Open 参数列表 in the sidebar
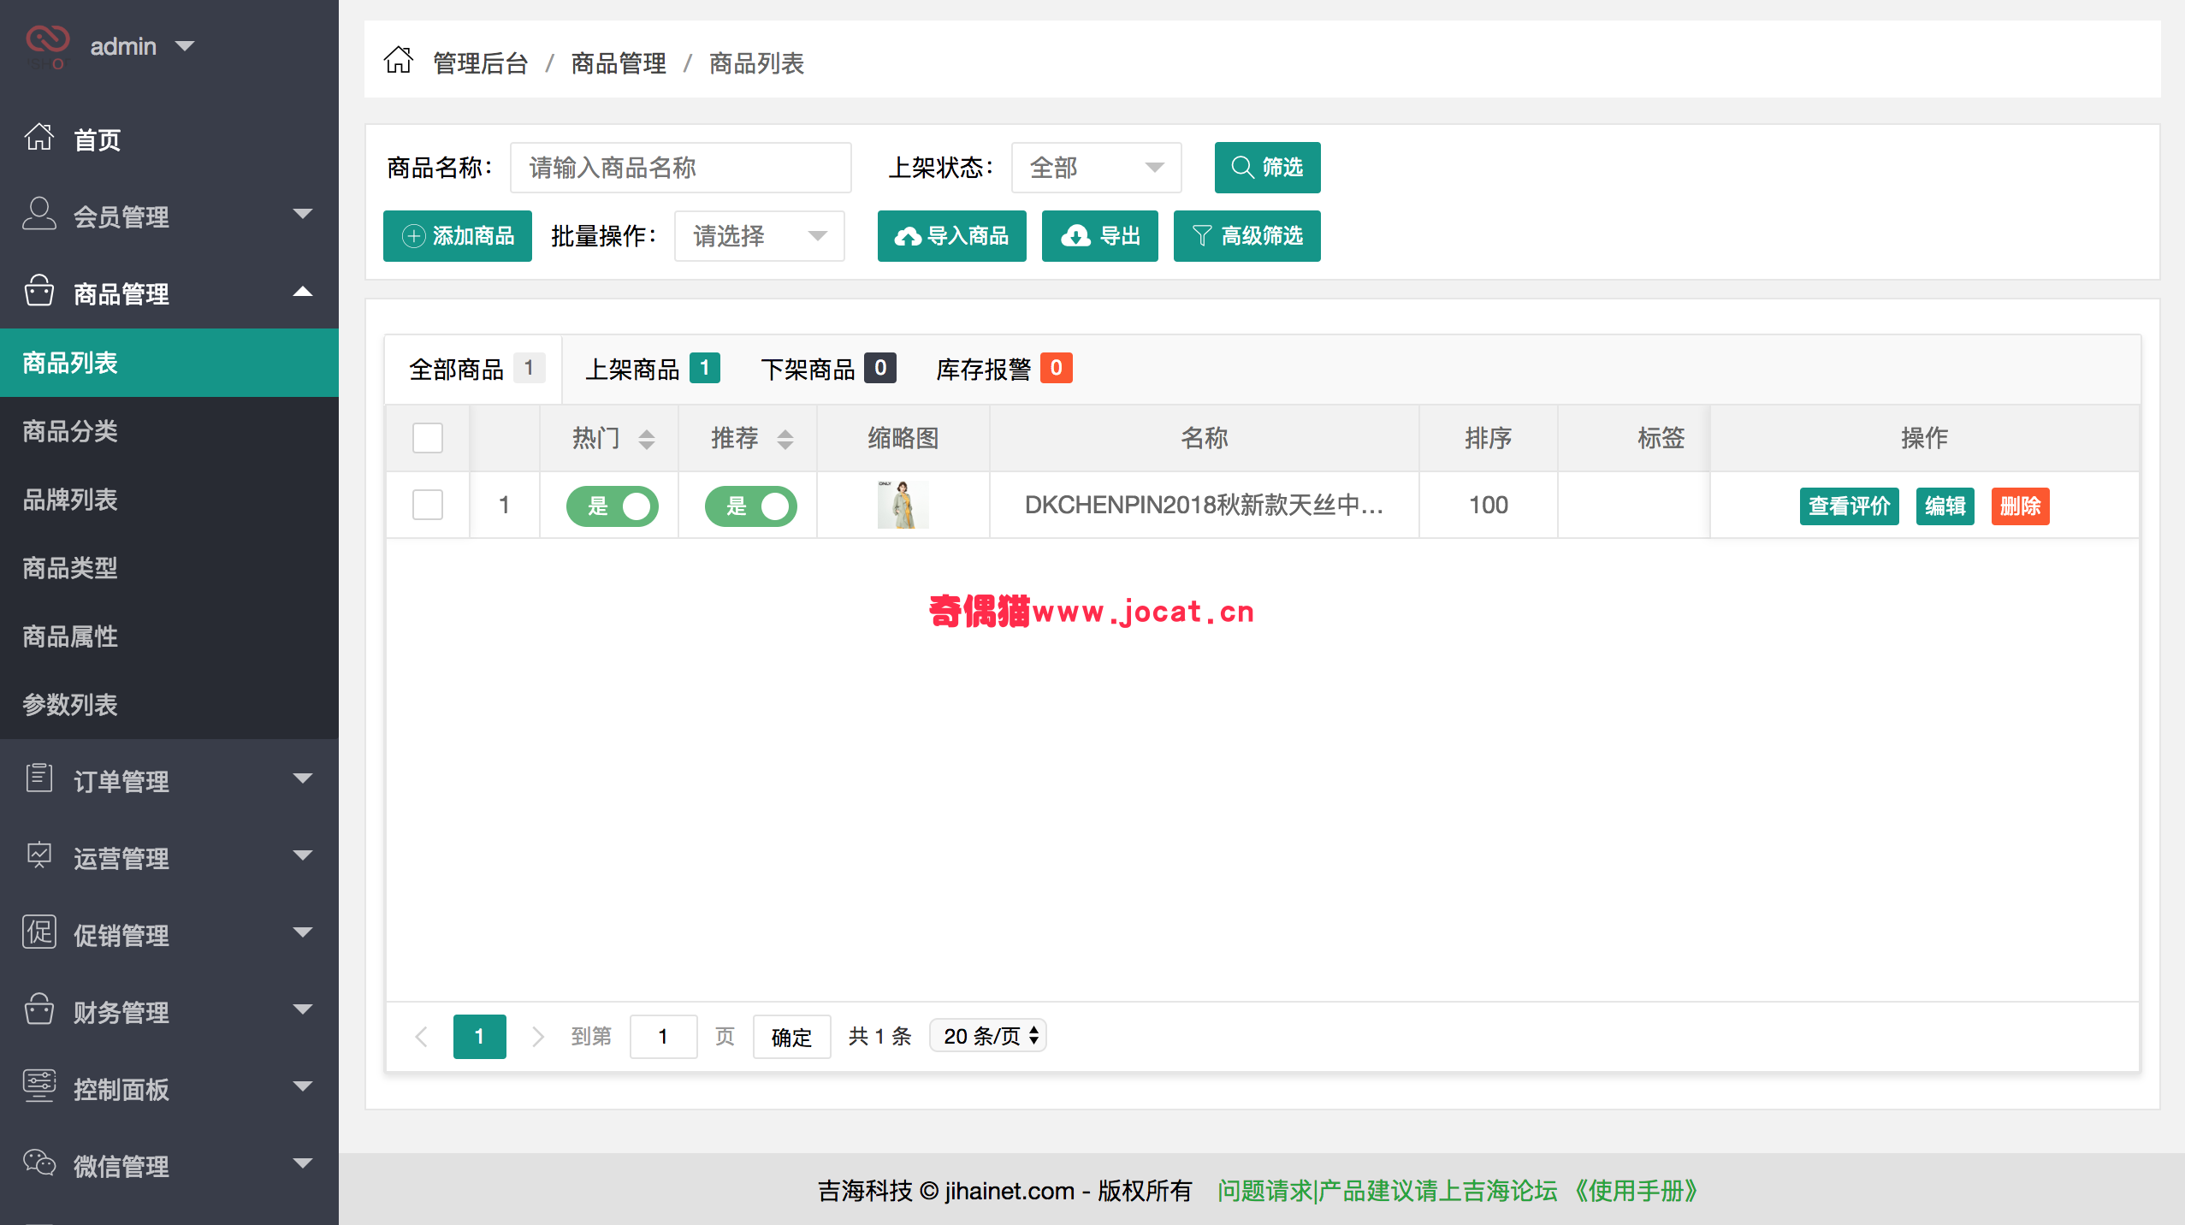 click(x=169, y=705)
